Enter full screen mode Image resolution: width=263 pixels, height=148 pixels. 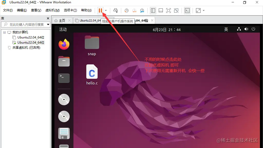coord(168,11)
